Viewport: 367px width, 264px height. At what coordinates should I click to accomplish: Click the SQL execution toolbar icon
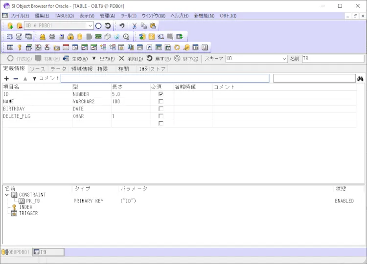click(10, 37)
